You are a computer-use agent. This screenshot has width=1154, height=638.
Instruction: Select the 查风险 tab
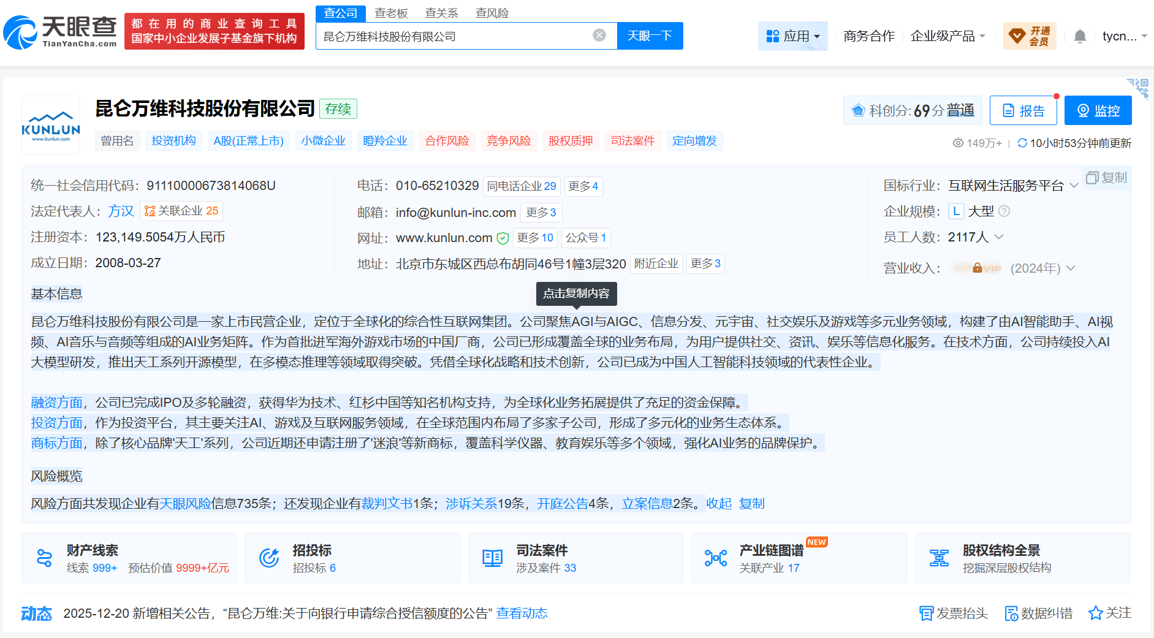492,13
